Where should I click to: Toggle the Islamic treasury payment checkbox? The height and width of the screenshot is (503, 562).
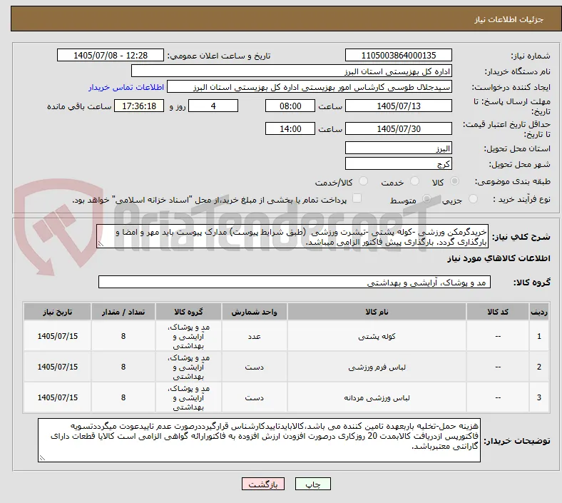click(x=357, y=198)
